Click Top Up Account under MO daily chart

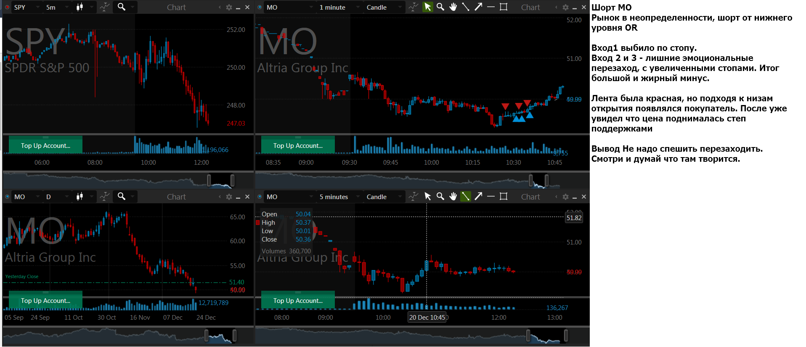(45, 300)
